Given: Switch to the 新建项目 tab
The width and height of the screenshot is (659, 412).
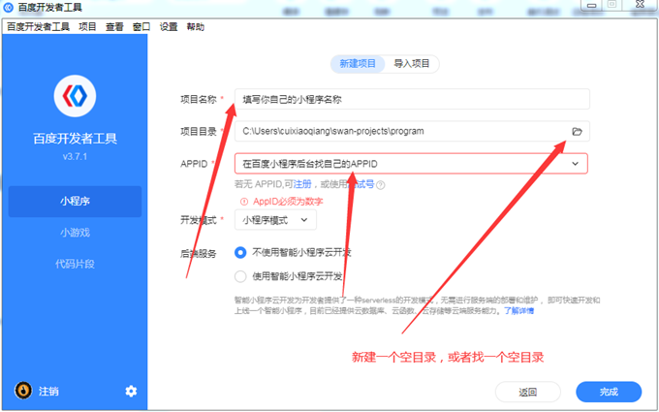Looking at the screenshot, I should pyautogui.click(x=358, y=64).
